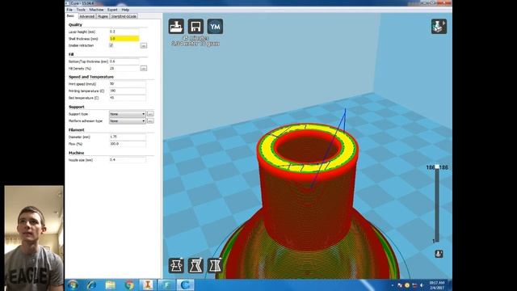The height and width of the screenshot is (291, 517).
Task: Open the Tools menu
Action: [81, 10]
